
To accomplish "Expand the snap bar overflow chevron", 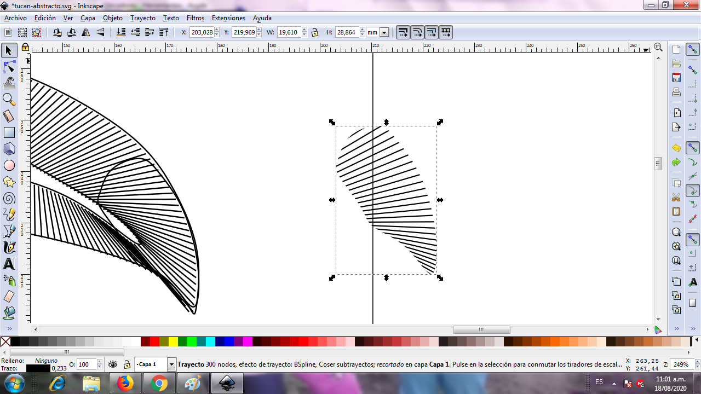I will coord(693,328).
